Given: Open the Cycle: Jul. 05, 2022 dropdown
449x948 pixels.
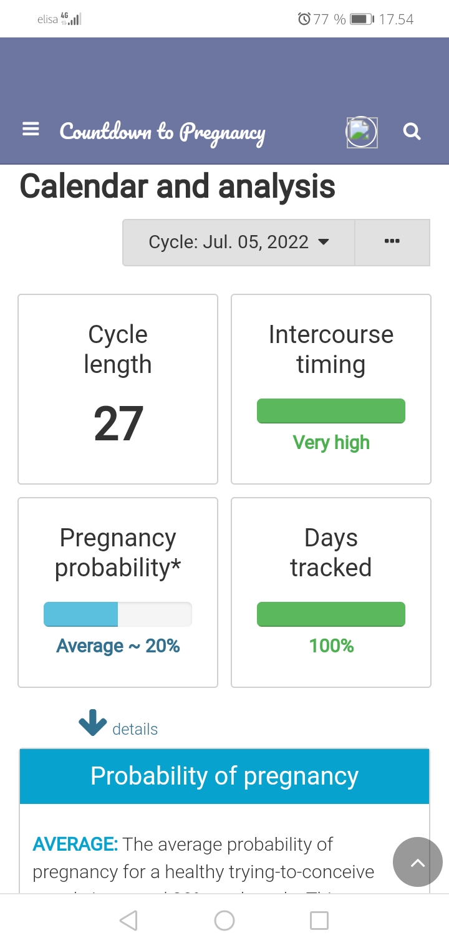Looking at the screenshot, I should (239, 242).
